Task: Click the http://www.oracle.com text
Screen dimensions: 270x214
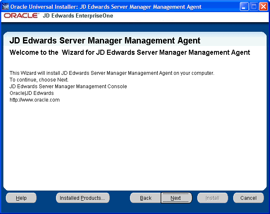Action: point(35,100)
